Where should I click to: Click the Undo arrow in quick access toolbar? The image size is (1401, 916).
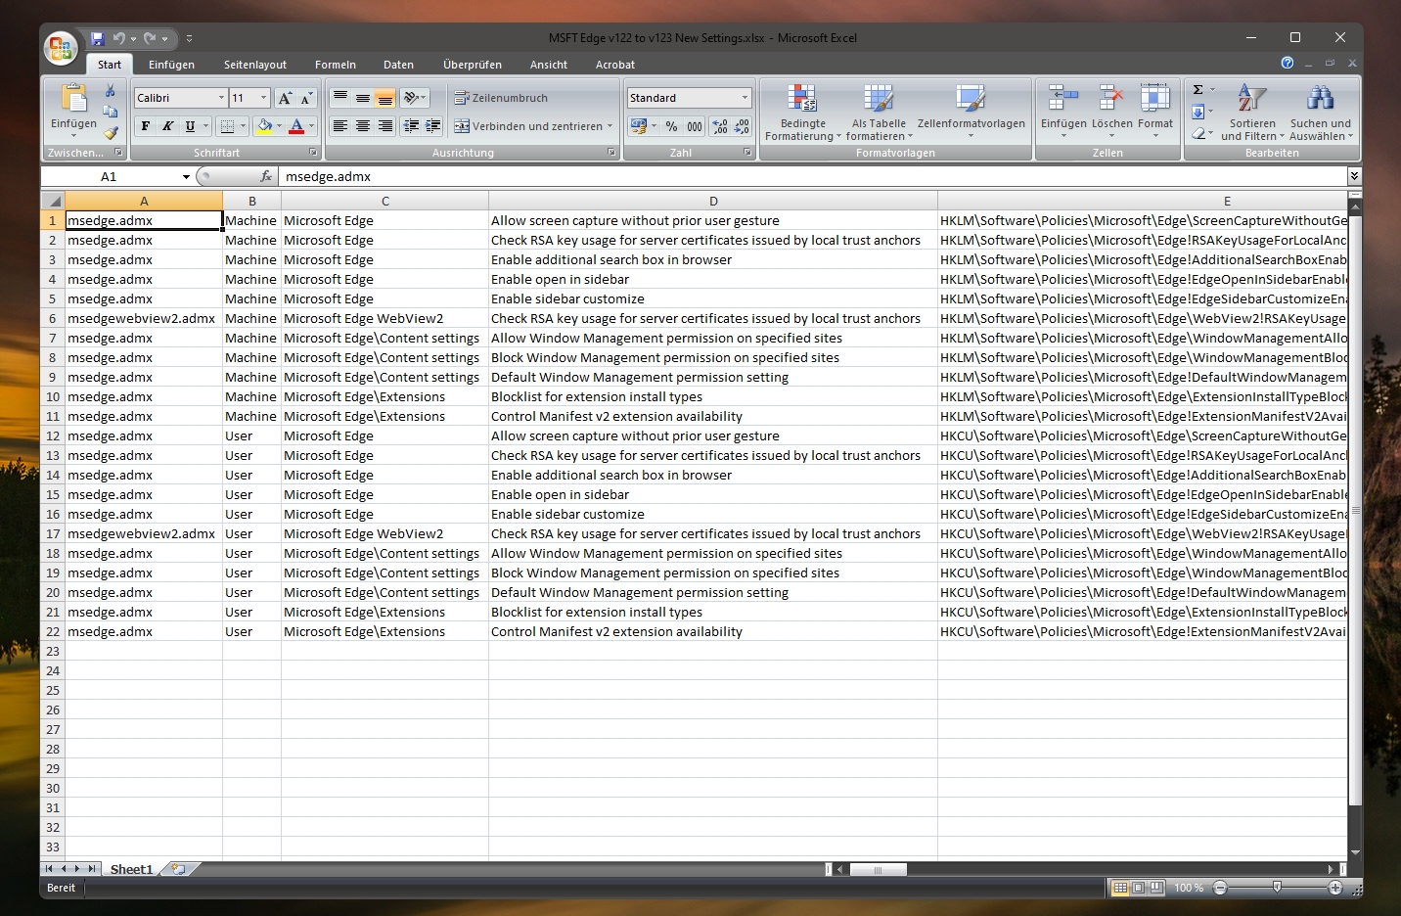[118, 39]
